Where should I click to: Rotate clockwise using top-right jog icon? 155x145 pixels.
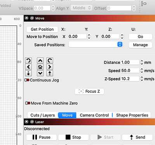coord(50,60)
